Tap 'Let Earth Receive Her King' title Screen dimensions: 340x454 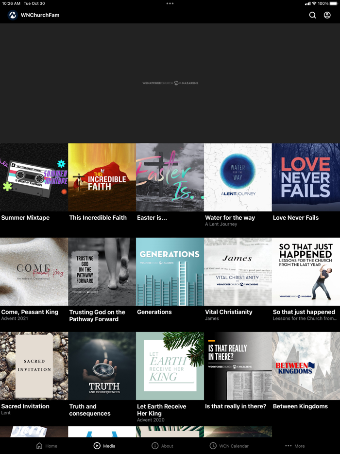pyautogui.click(x=161, y=410)
